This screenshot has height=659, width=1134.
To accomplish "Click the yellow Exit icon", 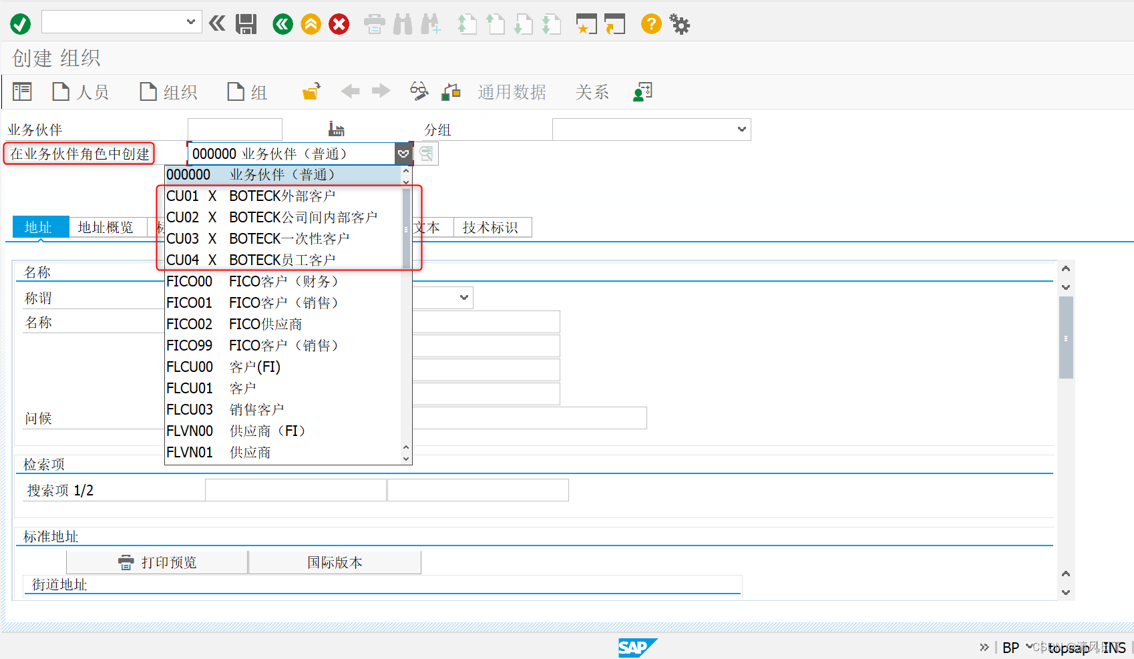I will click(x=311, y=25).
